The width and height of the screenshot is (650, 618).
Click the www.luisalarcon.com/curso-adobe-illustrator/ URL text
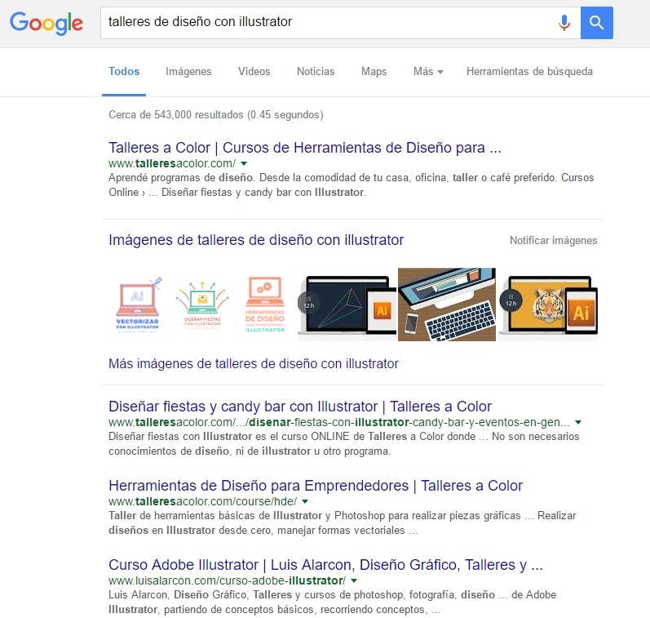(228, 580)
